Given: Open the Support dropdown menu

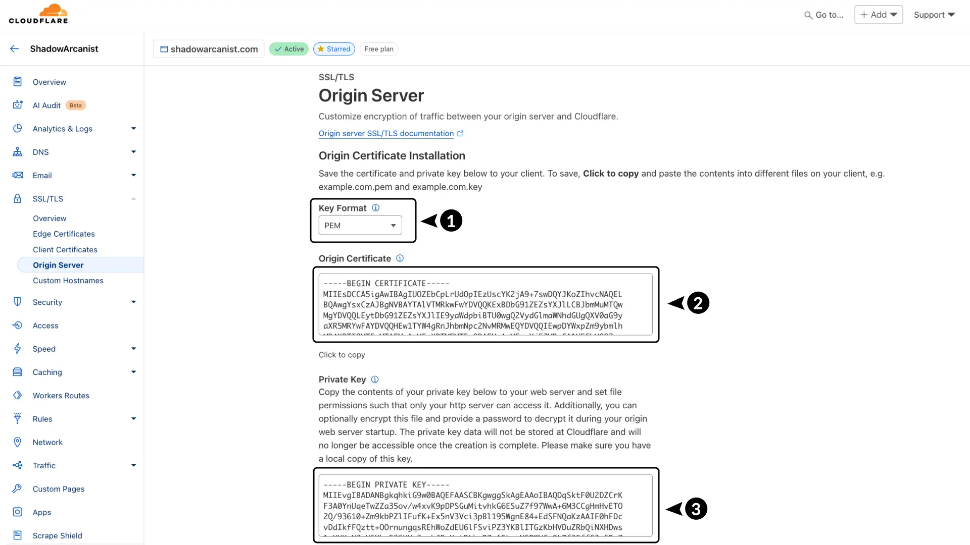Looking at the screenshot, I should point(934,15).
